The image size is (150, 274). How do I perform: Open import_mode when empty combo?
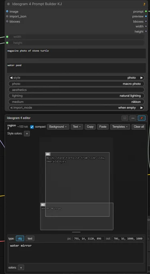point(76,108)
